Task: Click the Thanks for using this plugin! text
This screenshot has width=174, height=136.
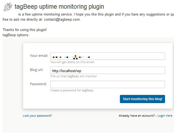Action: 25,30
